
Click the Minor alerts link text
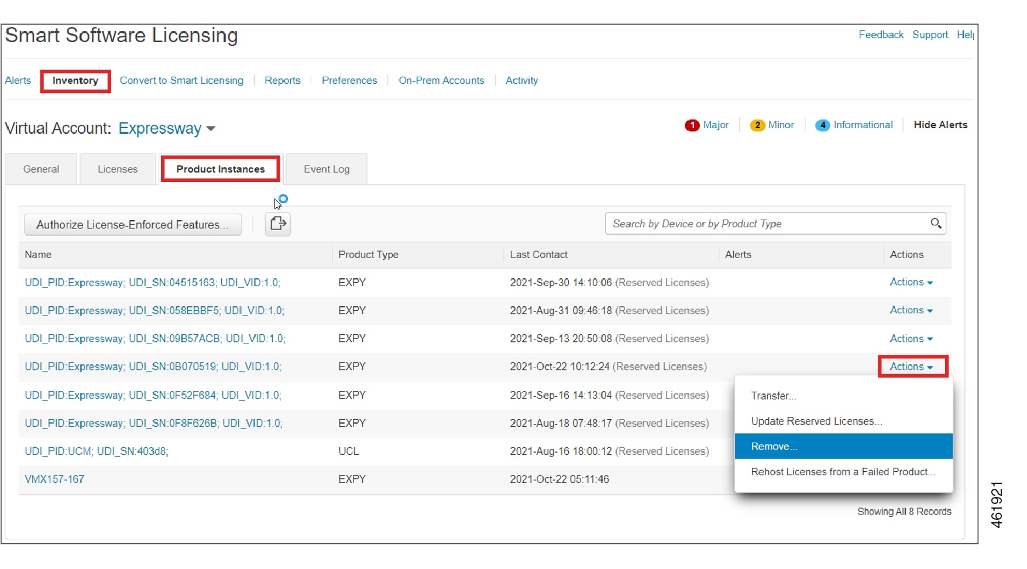(781, 125)
